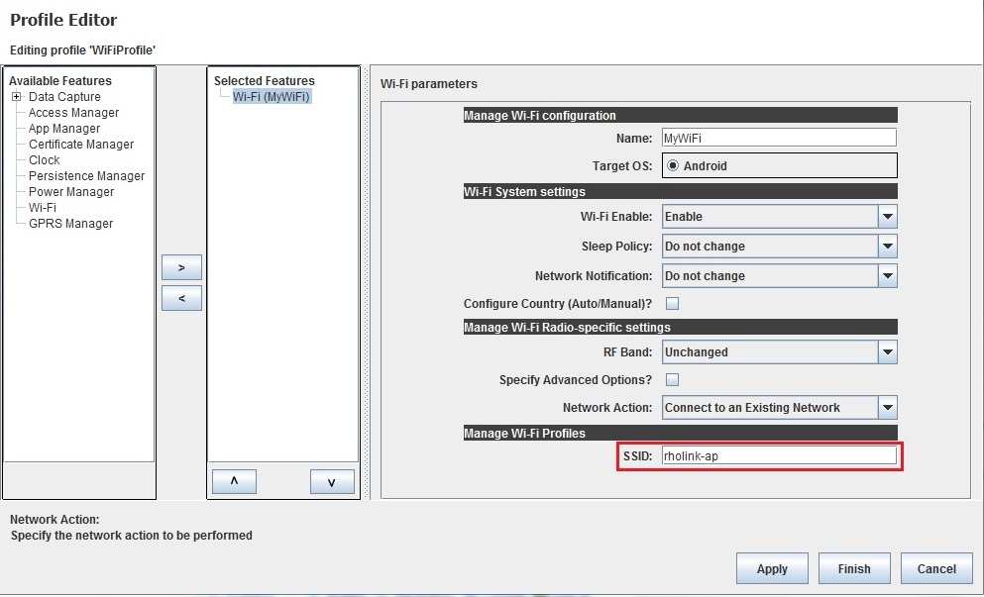Expand the Data Capture tree node
Viewport: 984px width, 597px height.
click(17, 97)
